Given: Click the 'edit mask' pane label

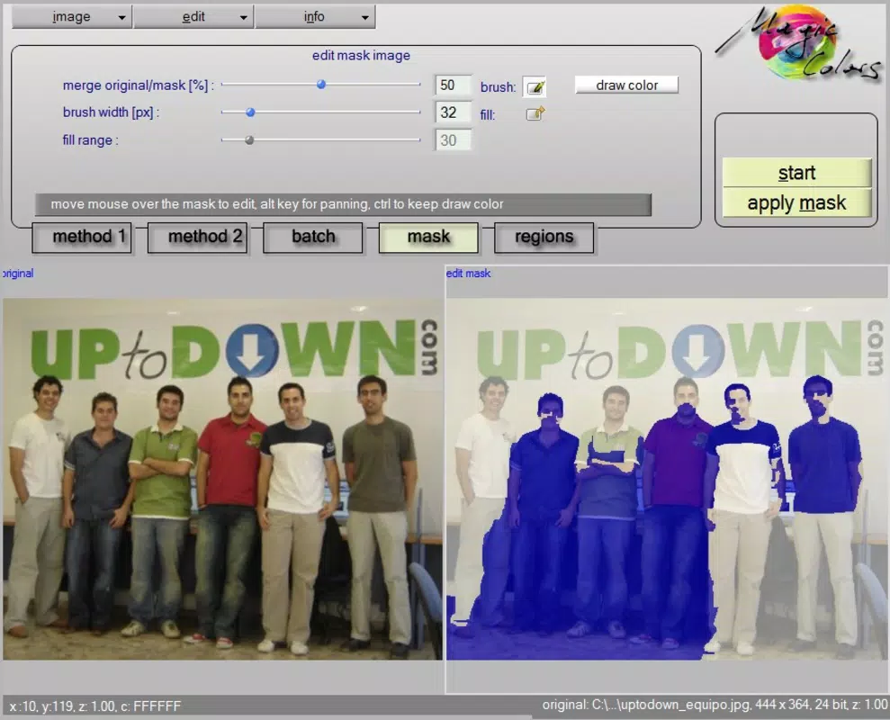Looking at the screenshot, I should (x=468, y=274).
